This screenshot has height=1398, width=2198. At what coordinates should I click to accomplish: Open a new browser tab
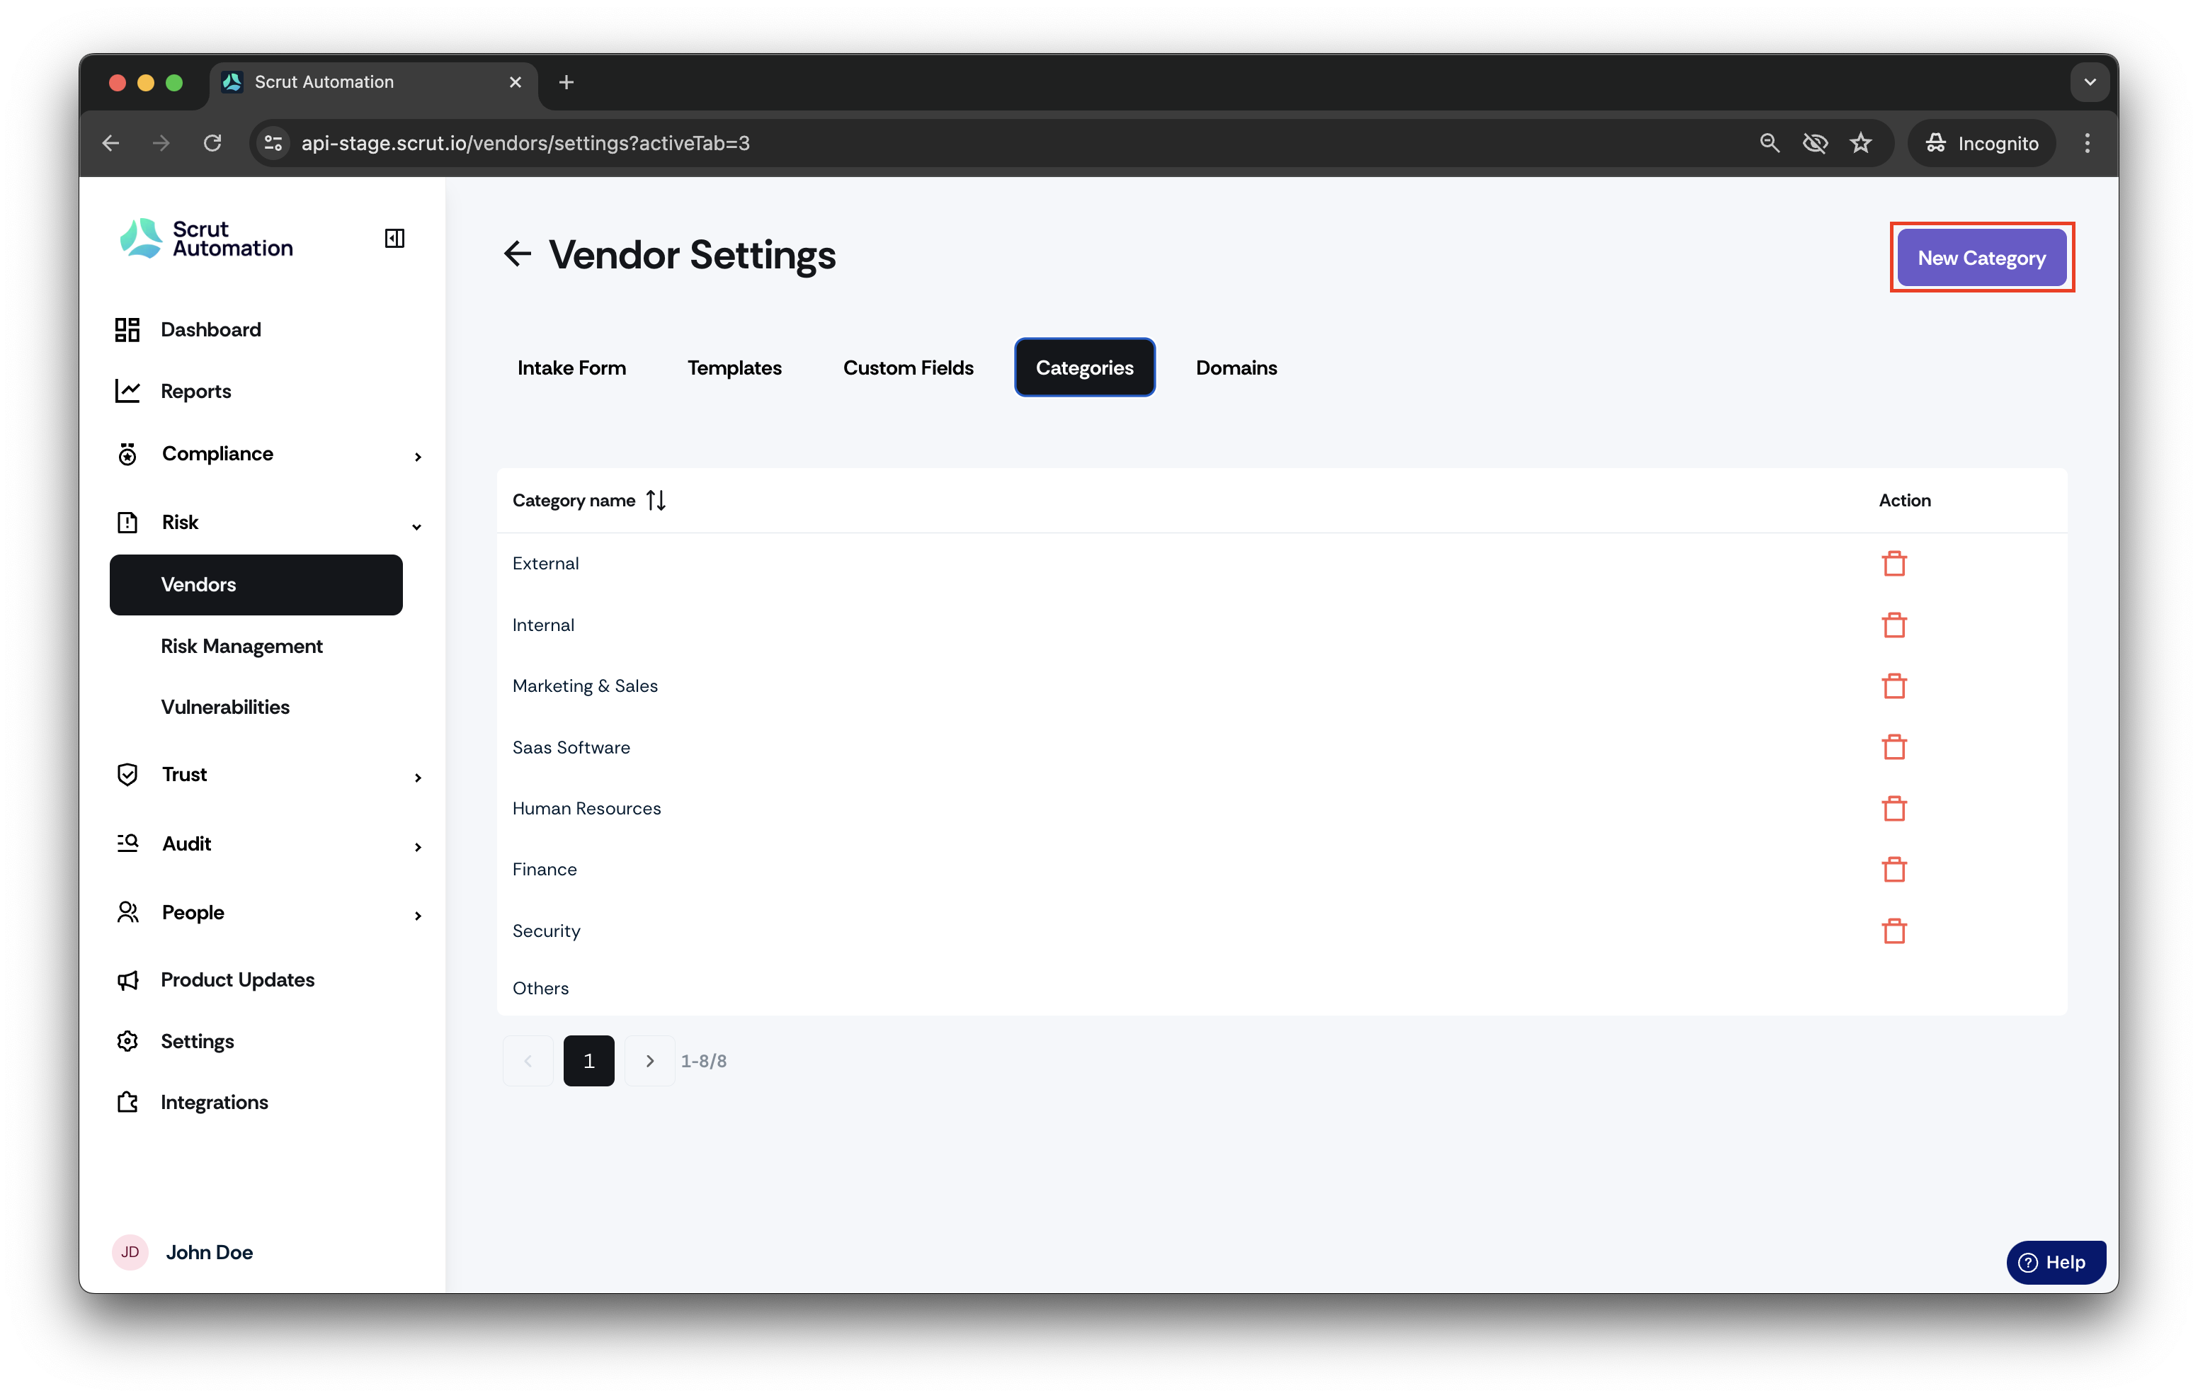(x=566, y=82)
